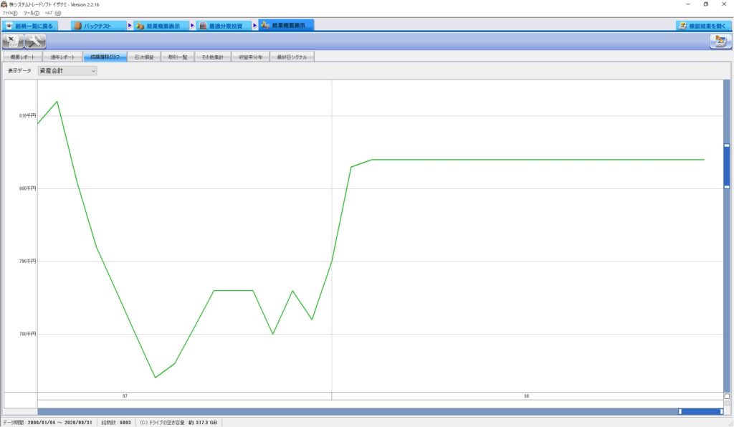Toggle the small checkbox below vertical scrollbar
The image size is (734, 427).
coord(727,396)
